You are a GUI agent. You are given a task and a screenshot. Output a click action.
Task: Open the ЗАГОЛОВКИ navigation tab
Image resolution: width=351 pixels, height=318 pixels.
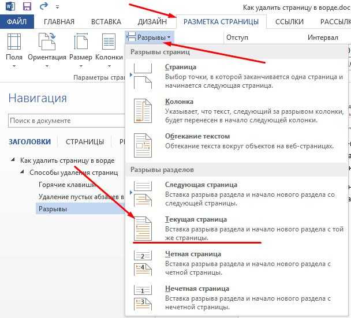tap(30, 141)
